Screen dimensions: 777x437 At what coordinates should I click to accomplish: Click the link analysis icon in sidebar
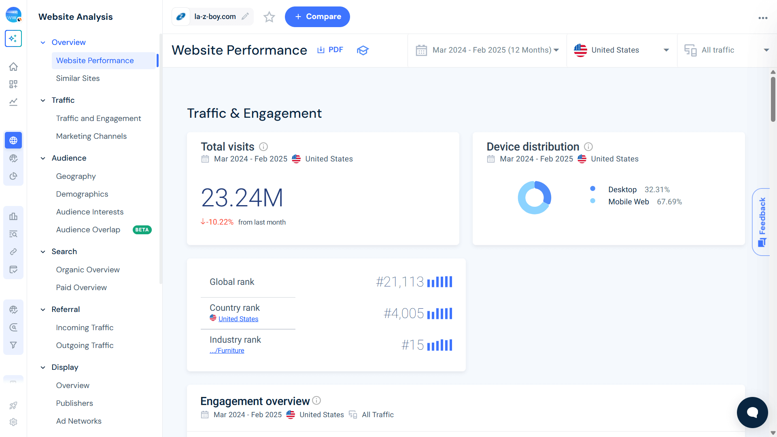(13, 251)
